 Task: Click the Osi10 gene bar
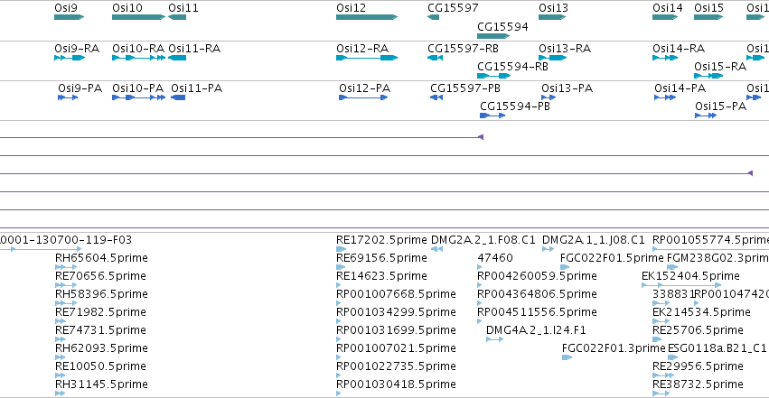tap(139, 17)
